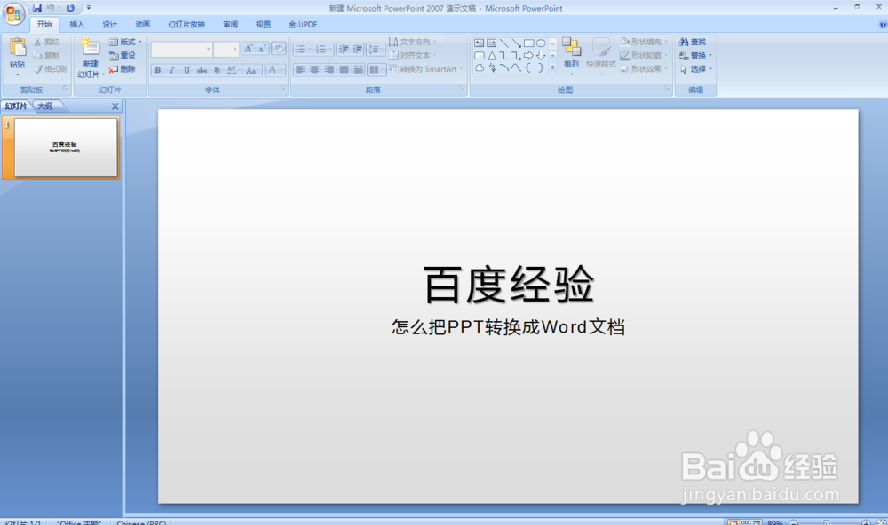Select the oval shape
Image resolution: width=888 pixels, height=525 pixels.
point(542,43)
